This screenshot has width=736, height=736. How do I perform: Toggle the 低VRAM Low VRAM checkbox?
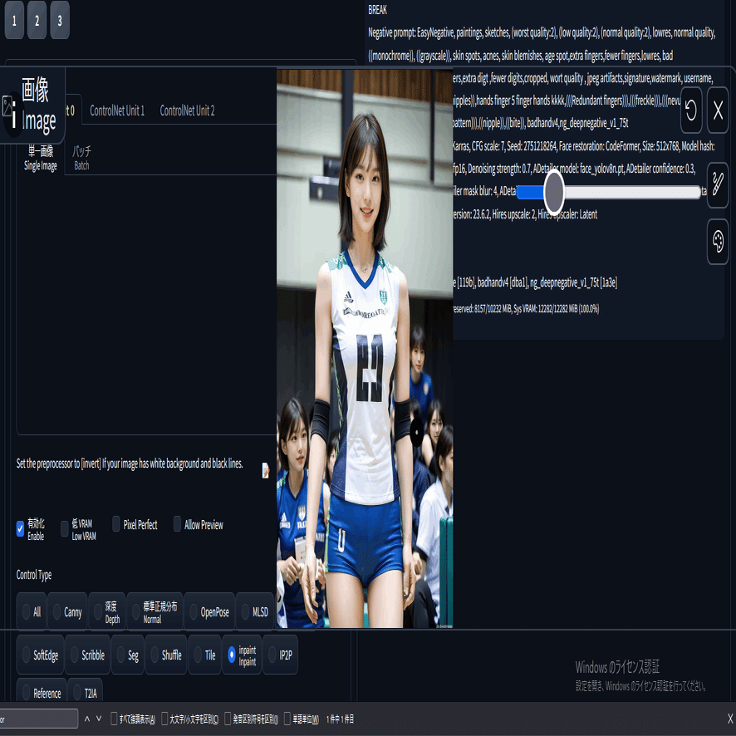click(65, 528)
